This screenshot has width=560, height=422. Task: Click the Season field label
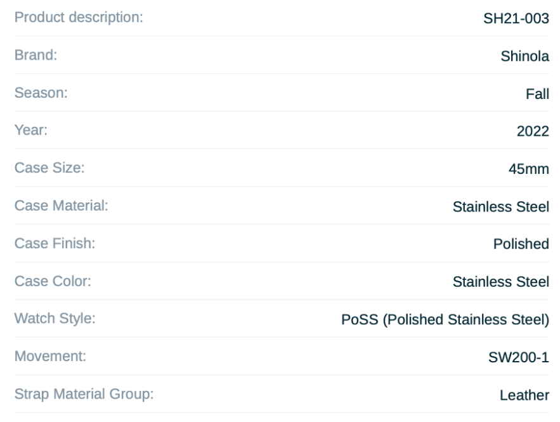[x=41, y=93]
